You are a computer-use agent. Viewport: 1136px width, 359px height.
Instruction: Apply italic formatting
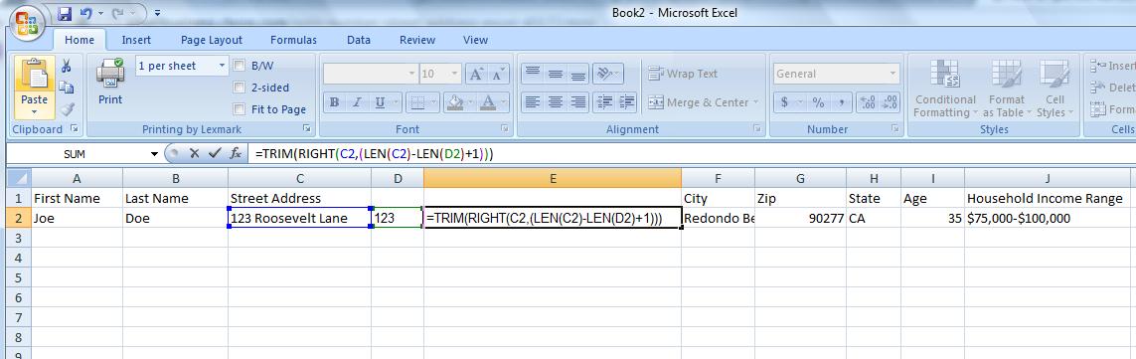(x=357, y=103)
